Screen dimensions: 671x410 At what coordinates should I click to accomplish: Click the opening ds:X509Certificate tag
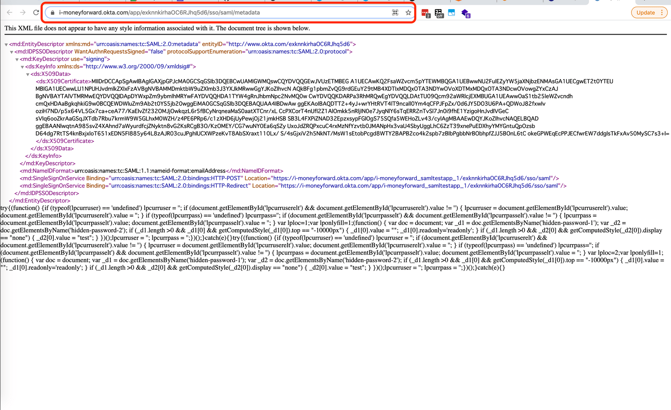(x=63, y=81)
